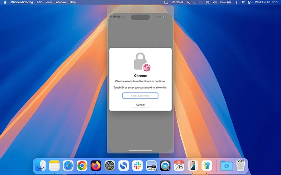Switch to Google Chrome in the Dock
Screen dimensions: 281x175
click(x=82, y=166)
